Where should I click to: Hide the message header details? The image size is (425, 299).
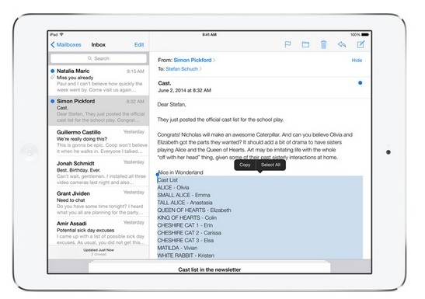(x=357, y=61)
